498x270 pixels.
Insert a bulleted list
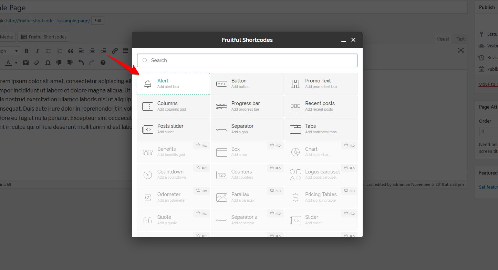pos(49,51)
